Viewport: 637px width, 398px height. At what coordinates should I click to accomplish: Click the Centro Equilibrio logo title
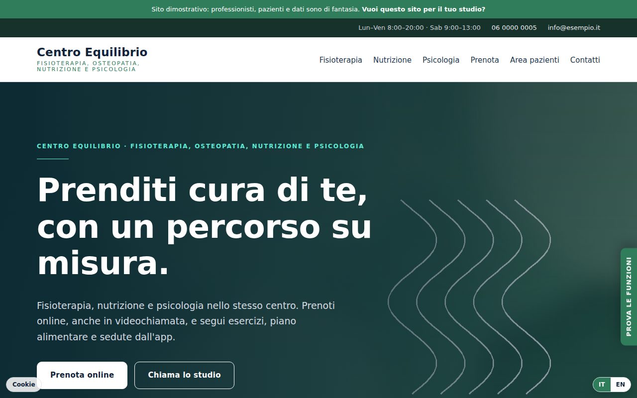92,52
